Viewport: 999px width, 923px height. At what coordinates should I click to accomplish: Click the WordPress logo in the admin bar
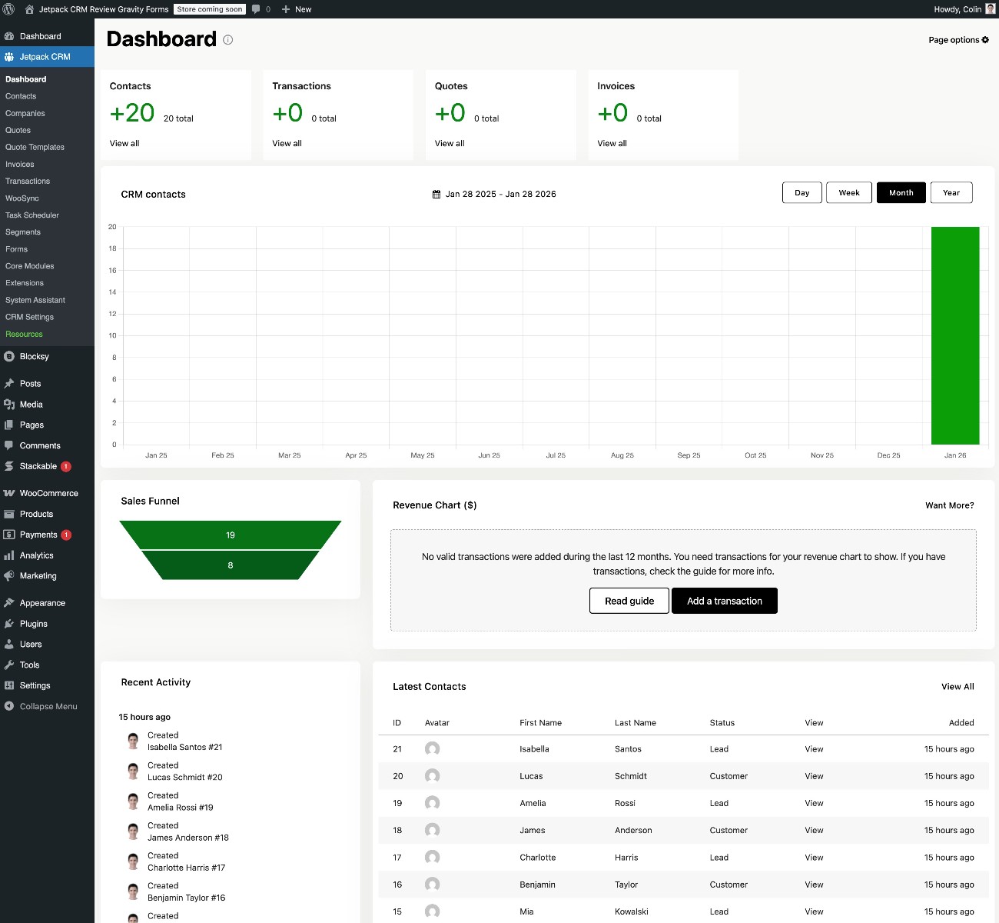pyautogui.click(x=8, y=9)
